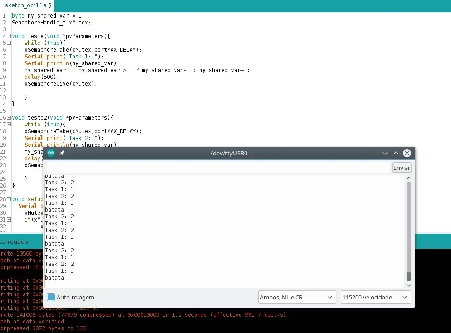The height and width of the screenshot is (333, 451).
Task: Collapse the if block fold at line 31
Action: 9,220
